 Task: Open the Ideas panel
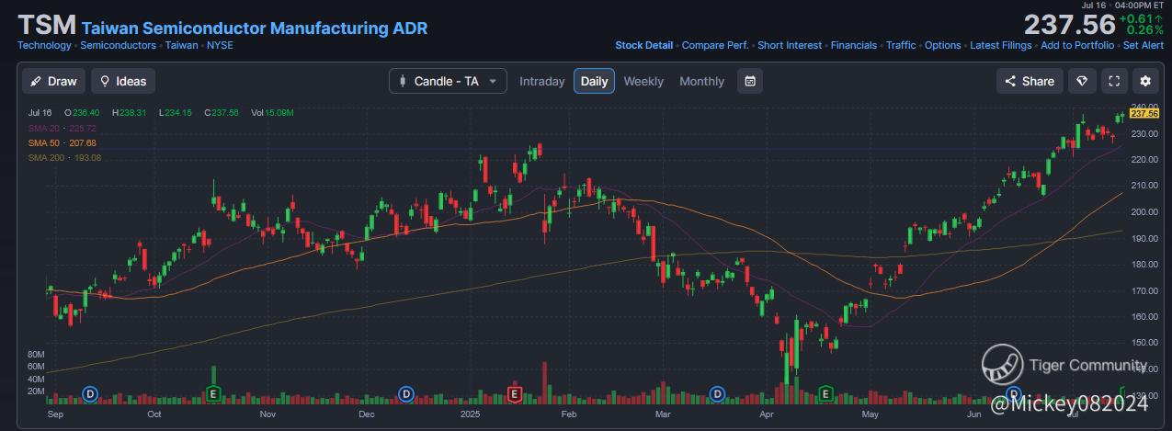click(x=123, y=81)
